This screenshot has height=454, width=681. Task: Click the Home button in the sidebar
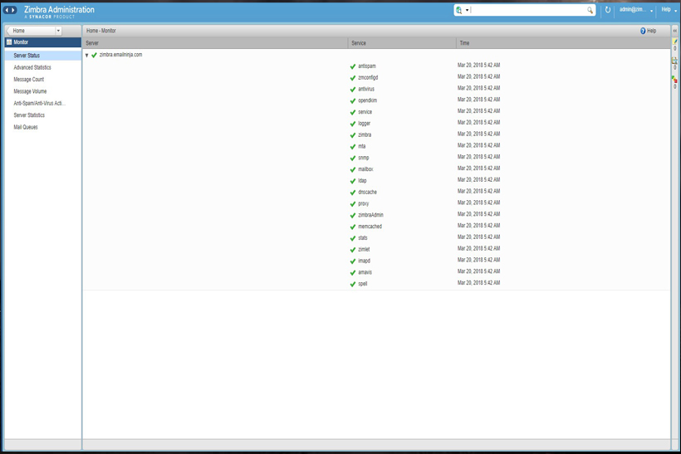32,31
